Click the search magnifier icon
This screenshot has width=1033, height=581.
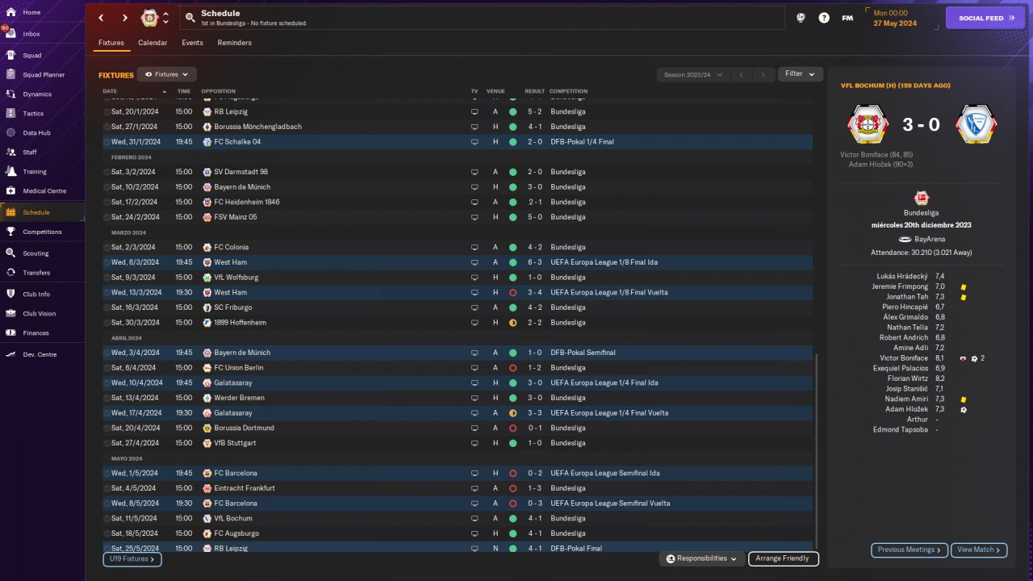190,17
